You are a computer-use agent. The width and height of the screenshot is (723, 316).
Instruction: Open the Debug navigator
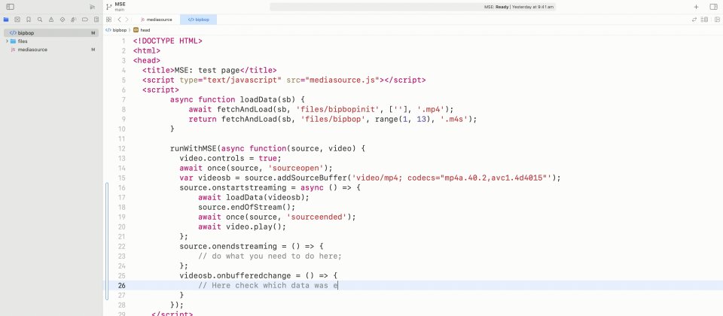(73, 20)
